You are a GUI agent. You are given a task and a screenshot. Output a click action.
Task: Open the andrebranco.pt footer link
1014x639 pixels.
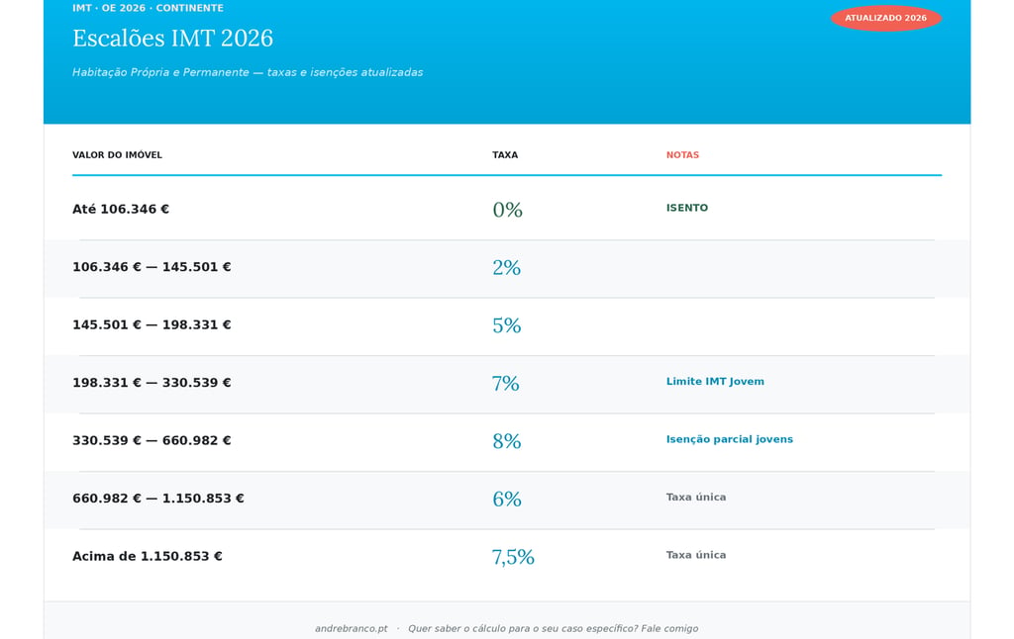point(352,629)
